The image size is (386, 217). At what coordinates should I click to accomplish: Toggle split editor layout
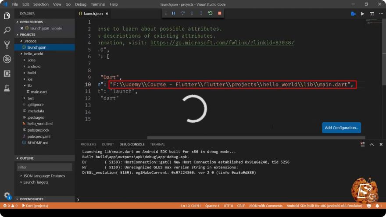372,14
